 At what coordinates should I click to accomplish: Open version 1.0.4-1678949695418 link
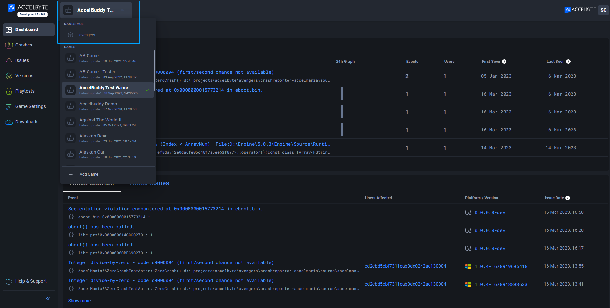[501, 266]
